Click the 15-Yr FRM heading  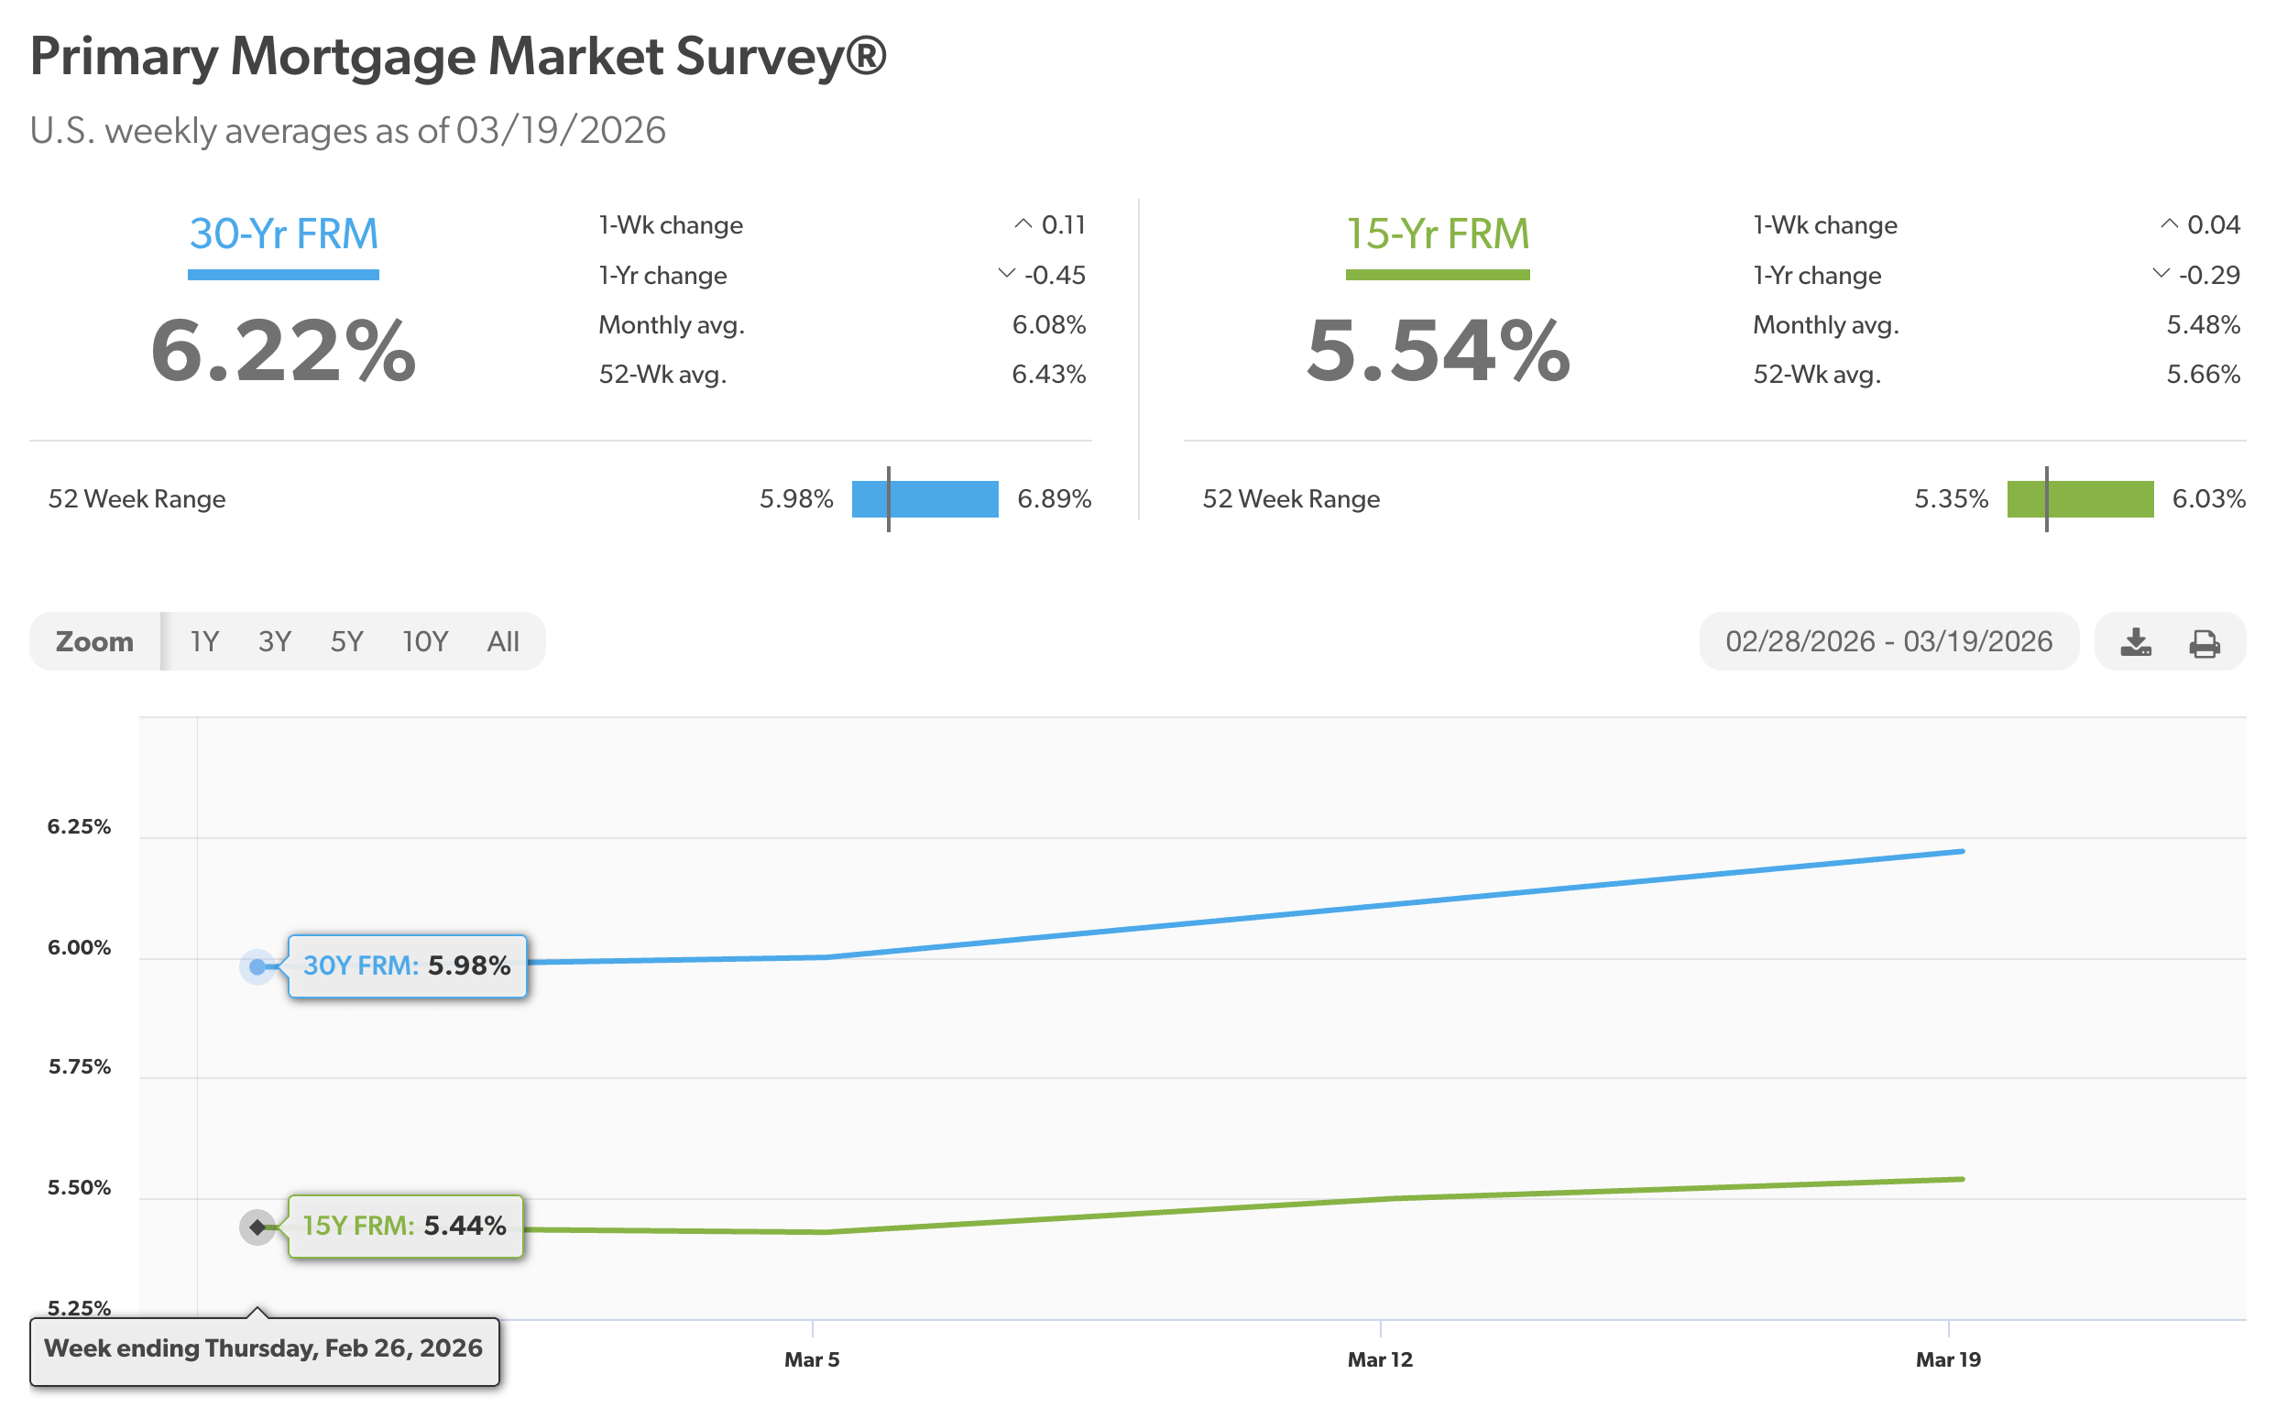(1438, 234)
